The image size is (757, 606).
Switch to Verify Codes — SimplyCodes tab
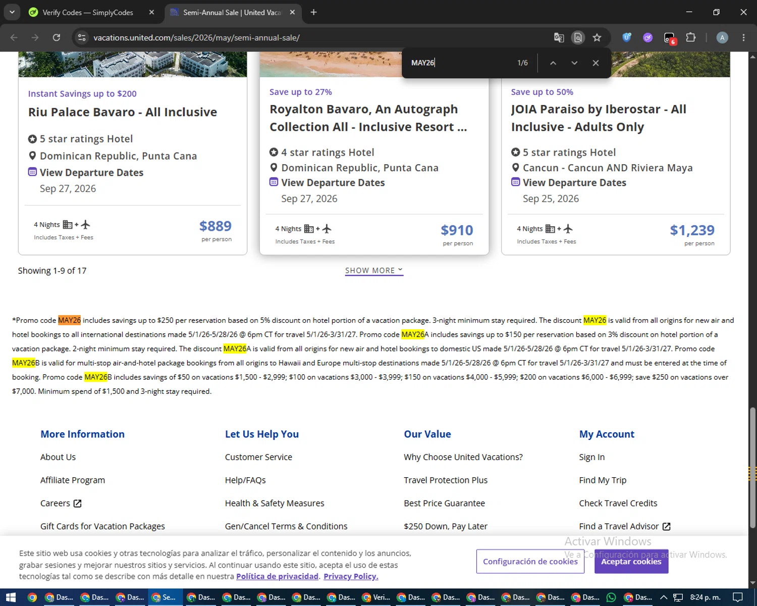tap(88, 12)
